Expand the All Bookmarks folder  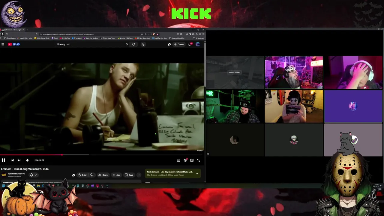click(199, 38)
